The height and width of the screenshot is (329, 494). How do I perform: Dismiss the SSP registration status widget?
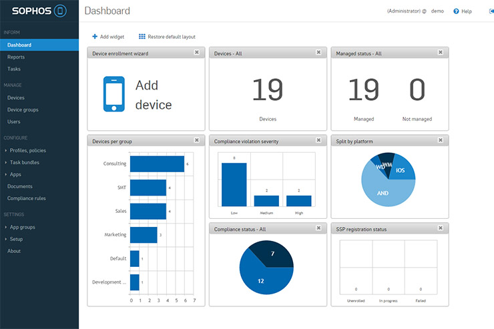439,228
